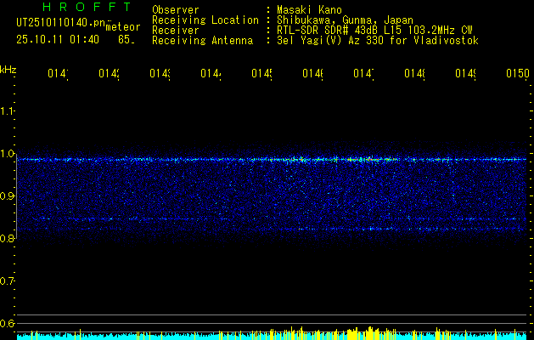534x340 pixels.
Task: Click the 0.8 frequency axis label
Action: click(x=7, y=238)
